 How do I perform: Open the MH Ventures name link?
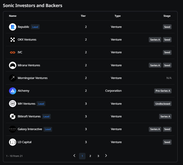point(27,104)
